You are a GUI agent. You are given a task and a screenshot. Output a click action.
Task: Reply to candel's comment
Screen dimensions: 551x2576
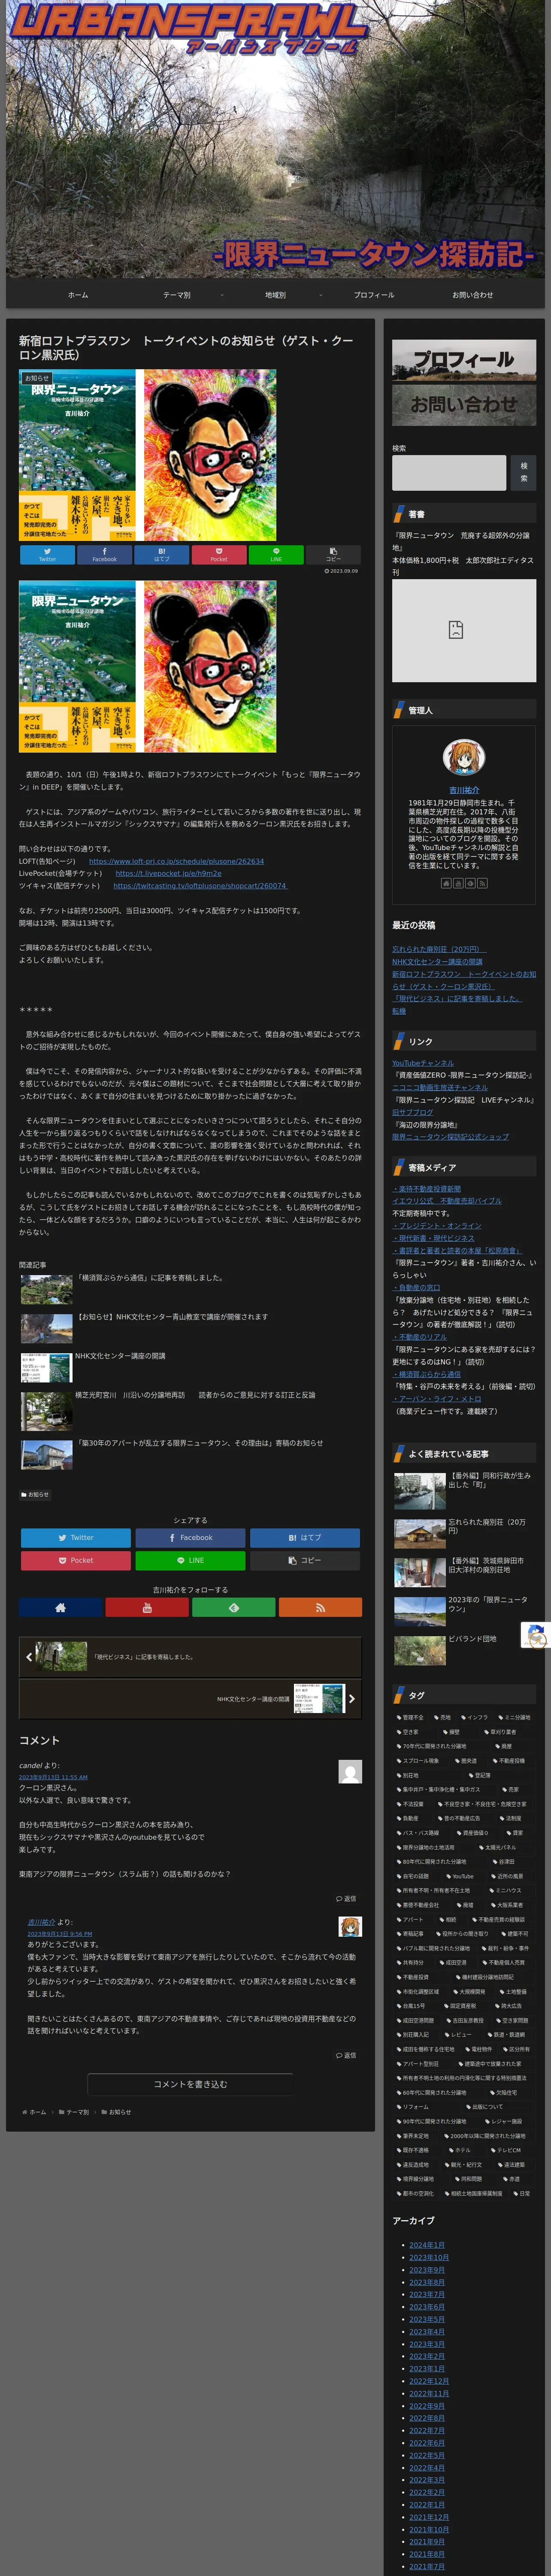tap(345, 1898)
